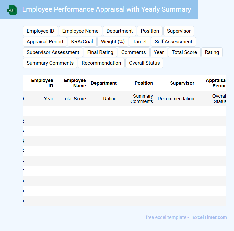Screen dimensions: 234x231
Task: Select the Employee ID tag
Action: pos(40,31)
